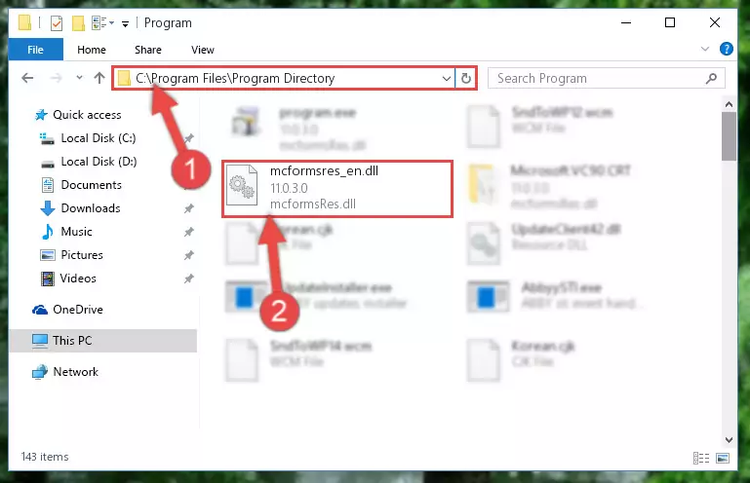Image resolution: width=750 pixels, height=483 pixels.
Task: Open Local Disk (C:) in sidebar
Action: (99, 138)
